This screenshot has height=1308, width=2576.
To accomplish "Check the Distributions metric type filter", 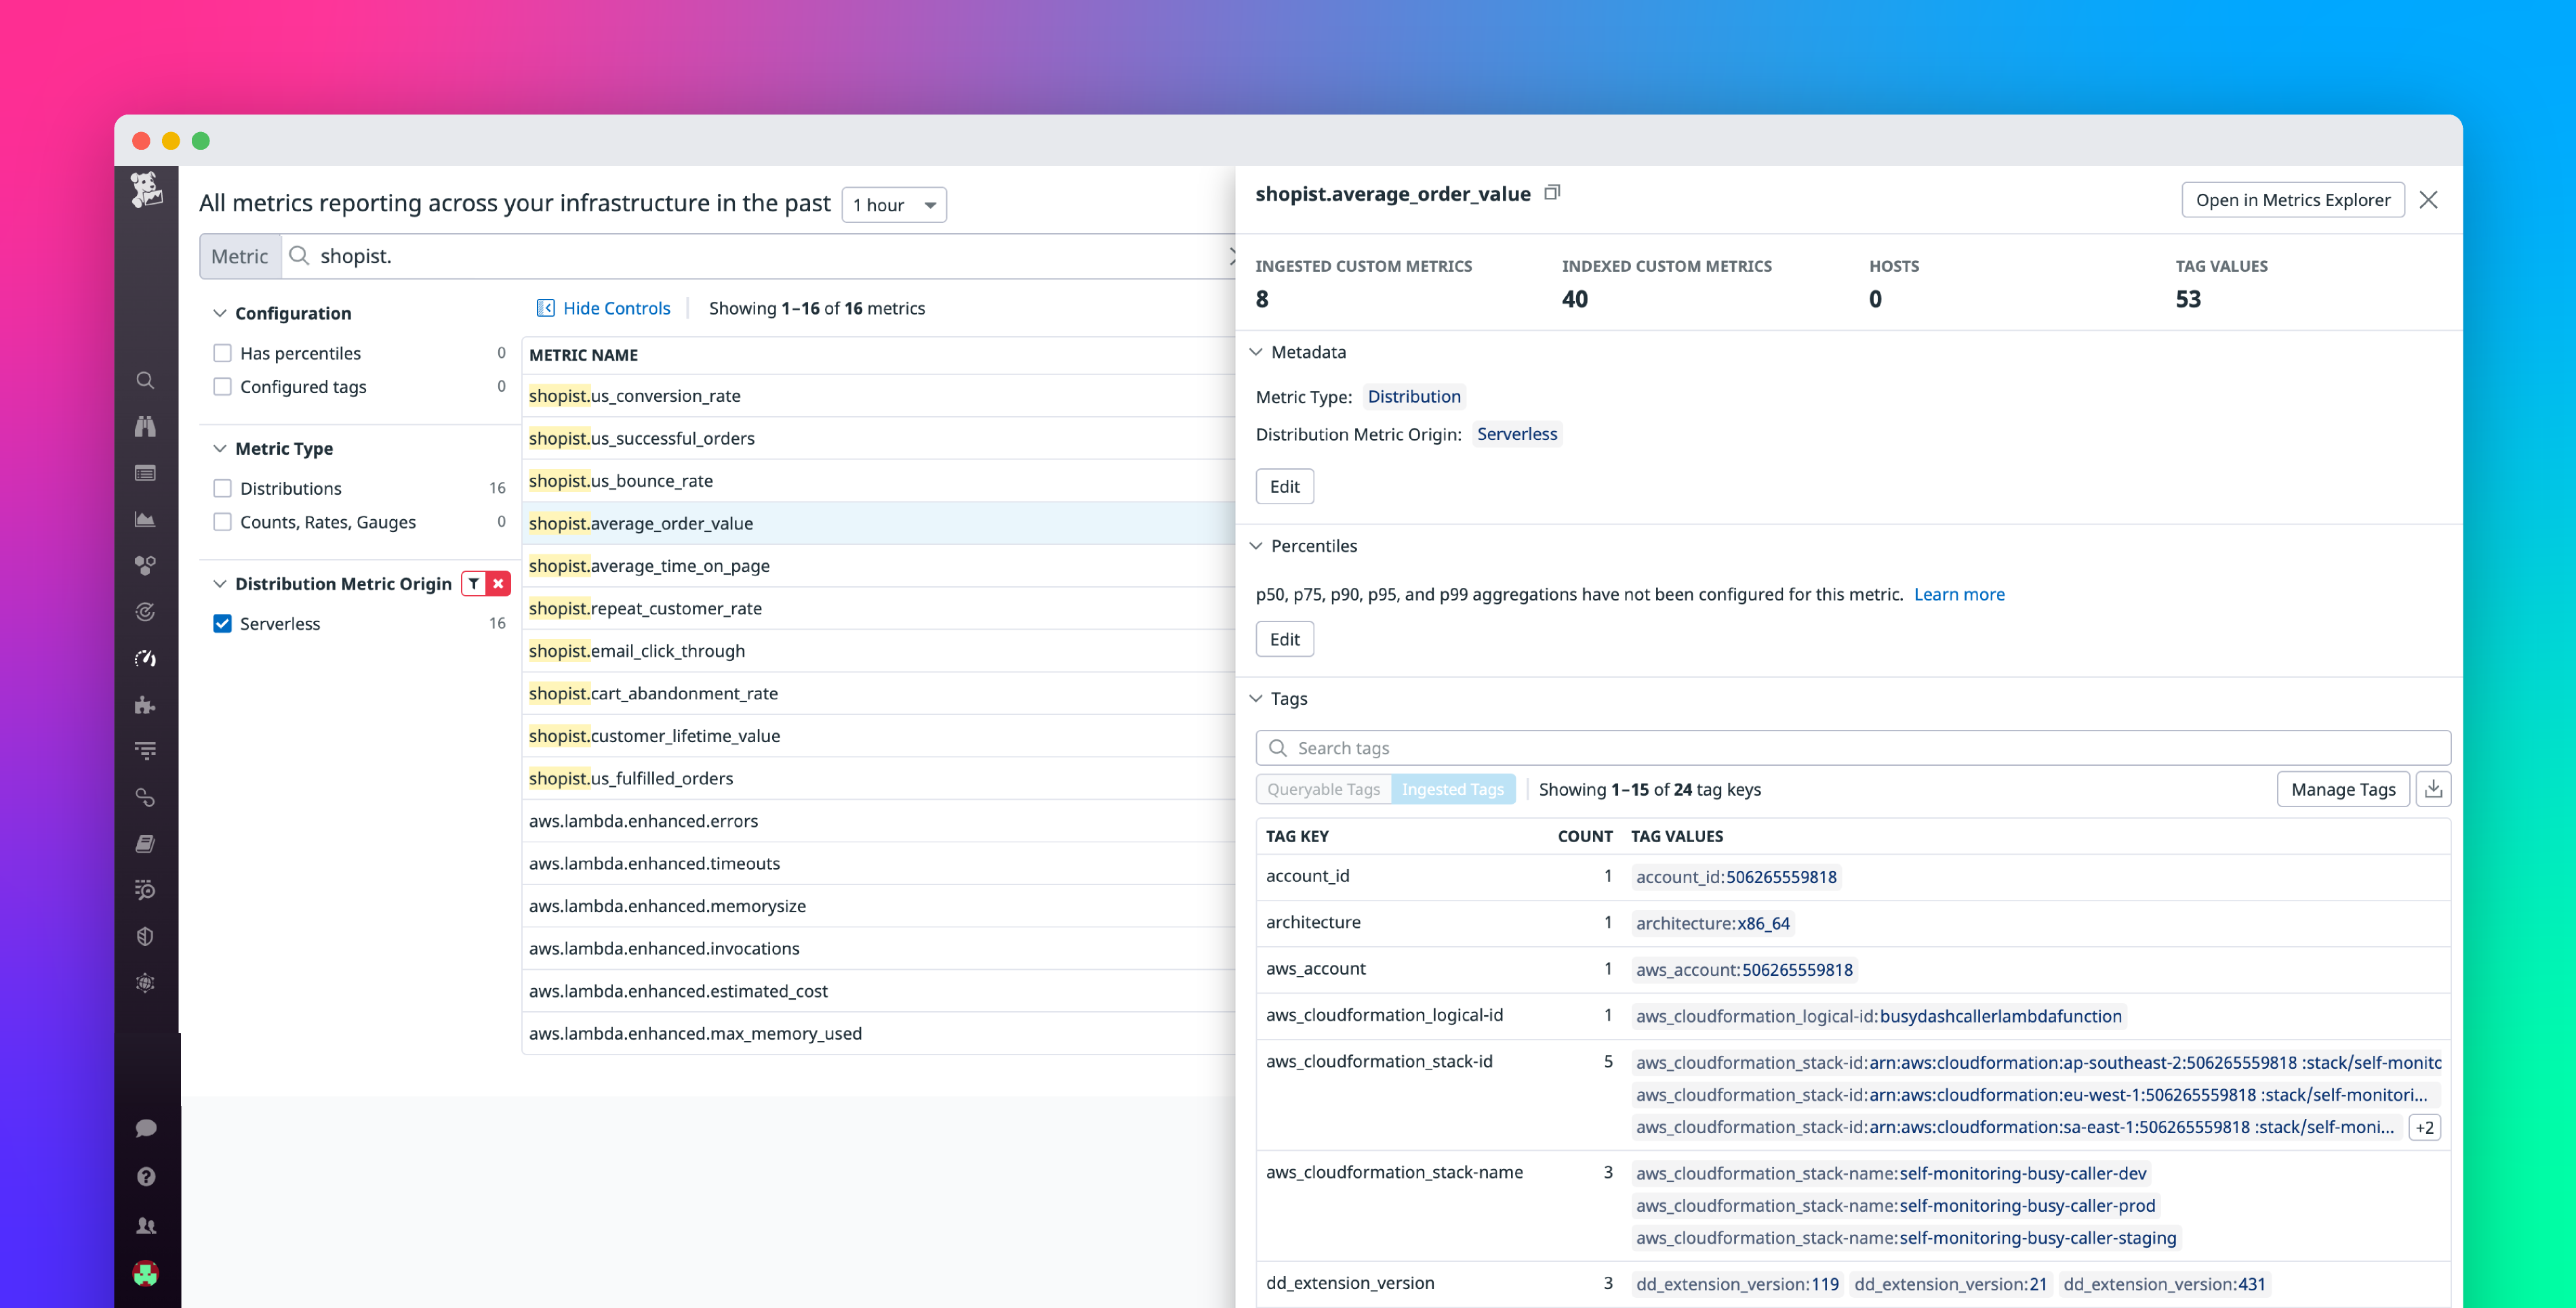I will coord(222,488).
